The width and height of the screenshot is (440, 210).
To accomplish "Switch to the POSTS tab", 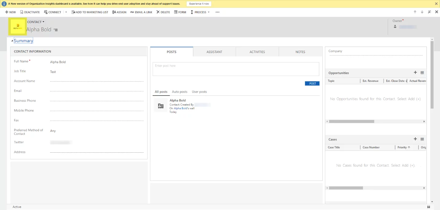I will [171, 52].
